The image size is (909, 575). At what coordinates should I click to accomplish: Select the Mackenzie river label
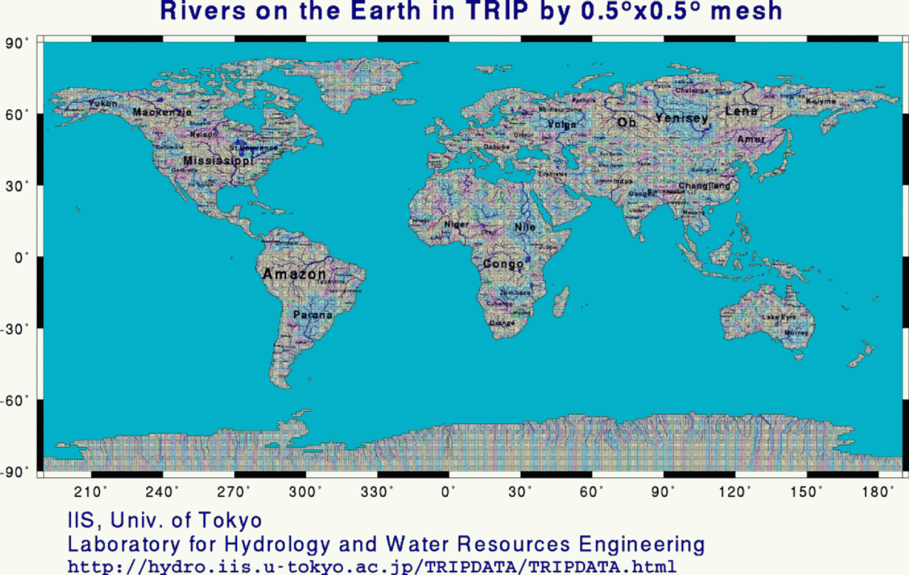(162, 112)
